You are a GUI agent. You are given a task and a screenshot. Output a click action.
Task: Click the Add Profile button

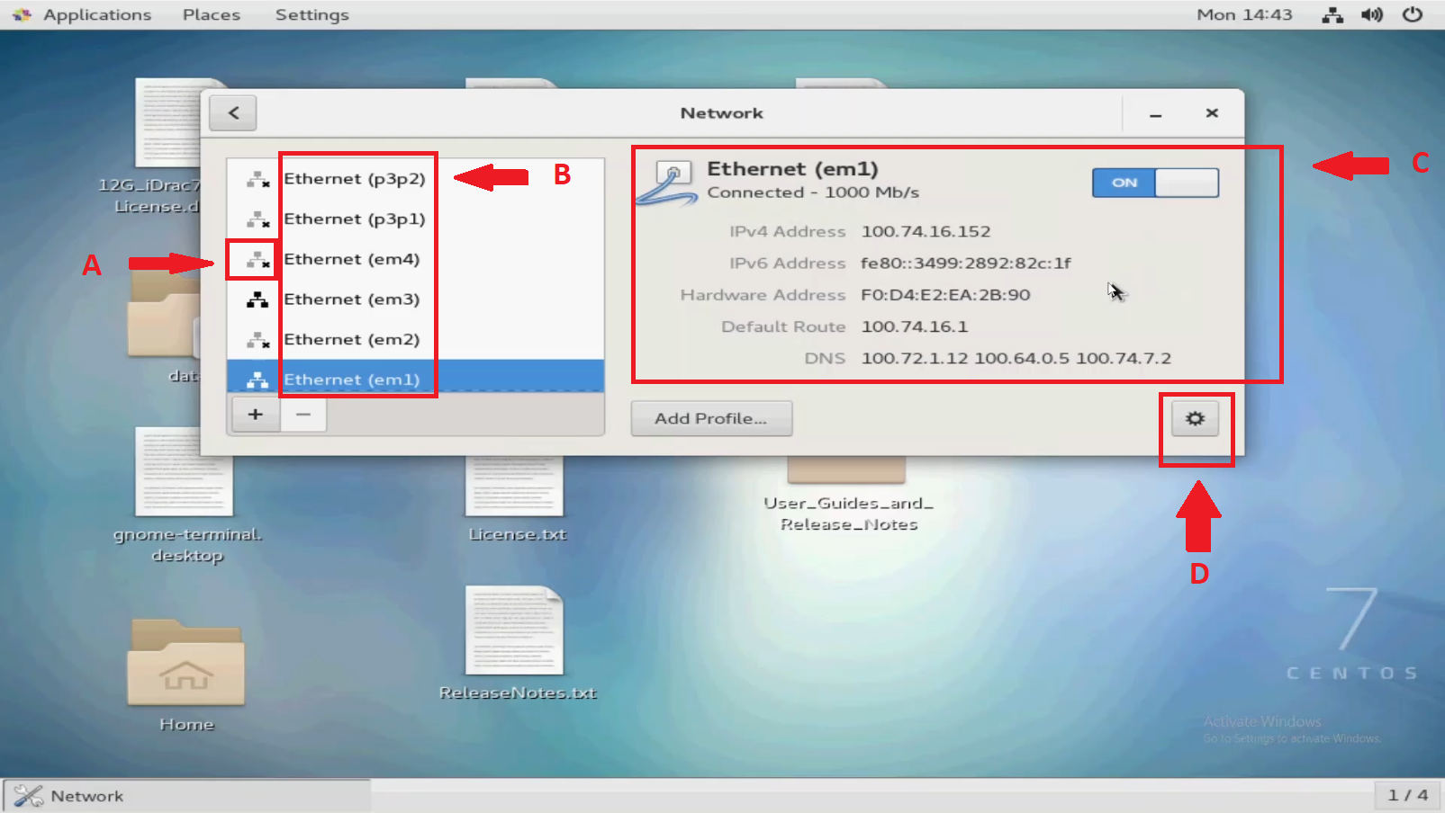point(710,417)
